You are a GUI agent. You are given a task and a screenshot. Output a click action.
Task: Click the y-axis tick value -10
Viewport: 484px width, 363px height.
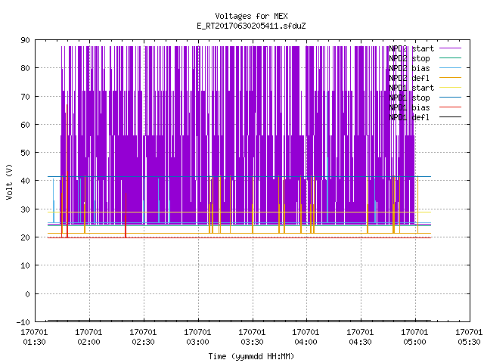pos(23,322)
